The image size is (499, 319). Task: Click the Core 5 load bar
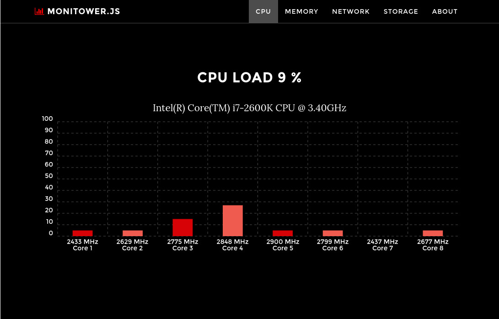click(283, 233)
